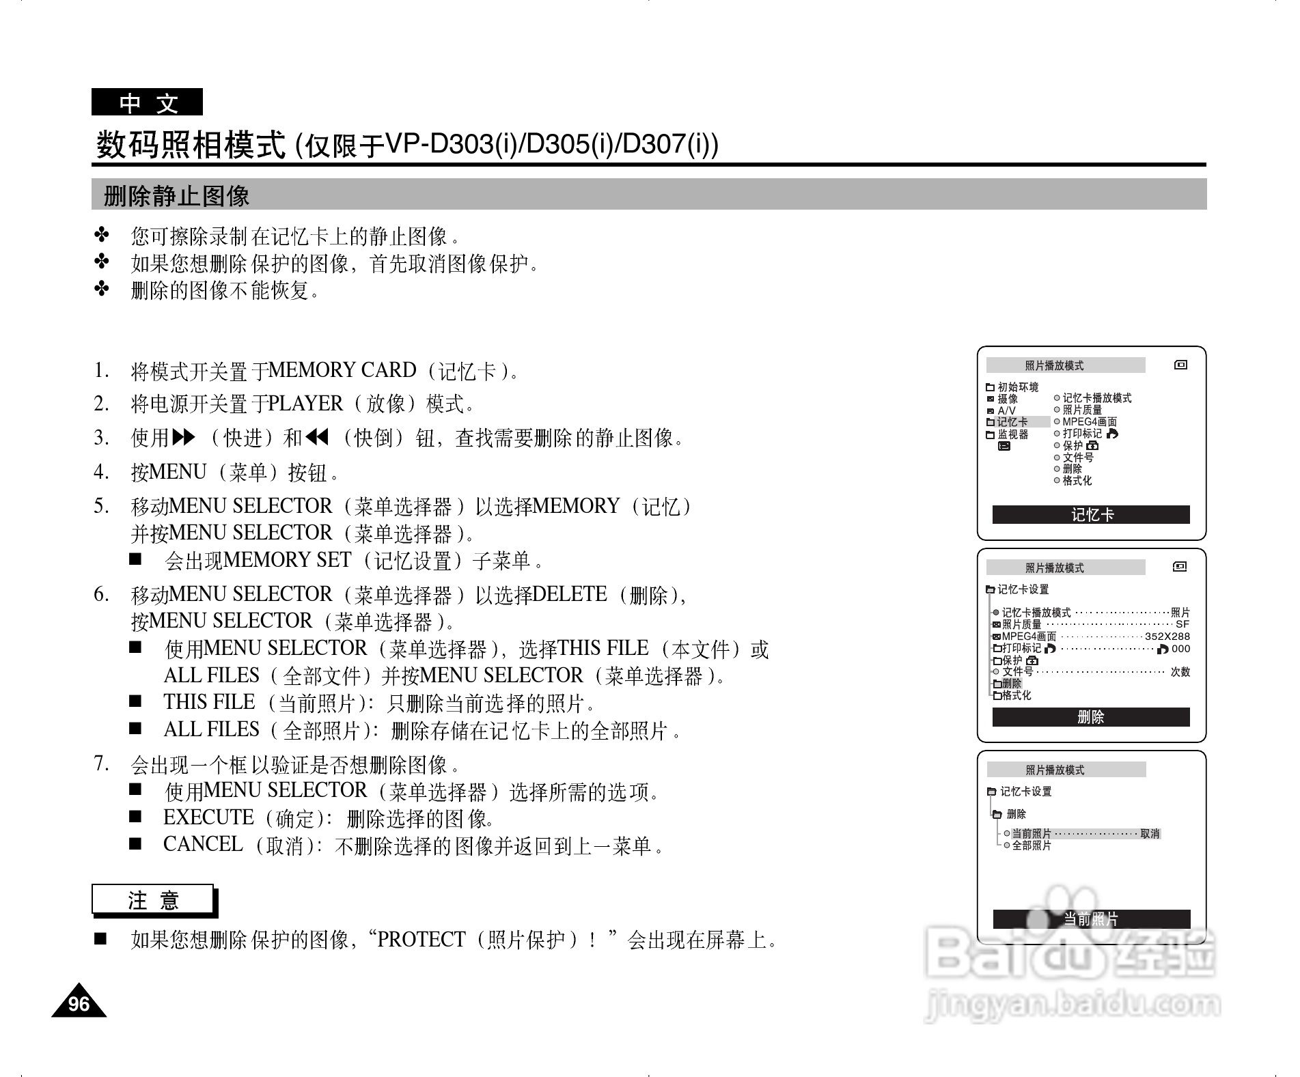This screenshot has width=1300, height=1077.
Task: Click the 中文 language tag
Action: (x=148, y=102)
